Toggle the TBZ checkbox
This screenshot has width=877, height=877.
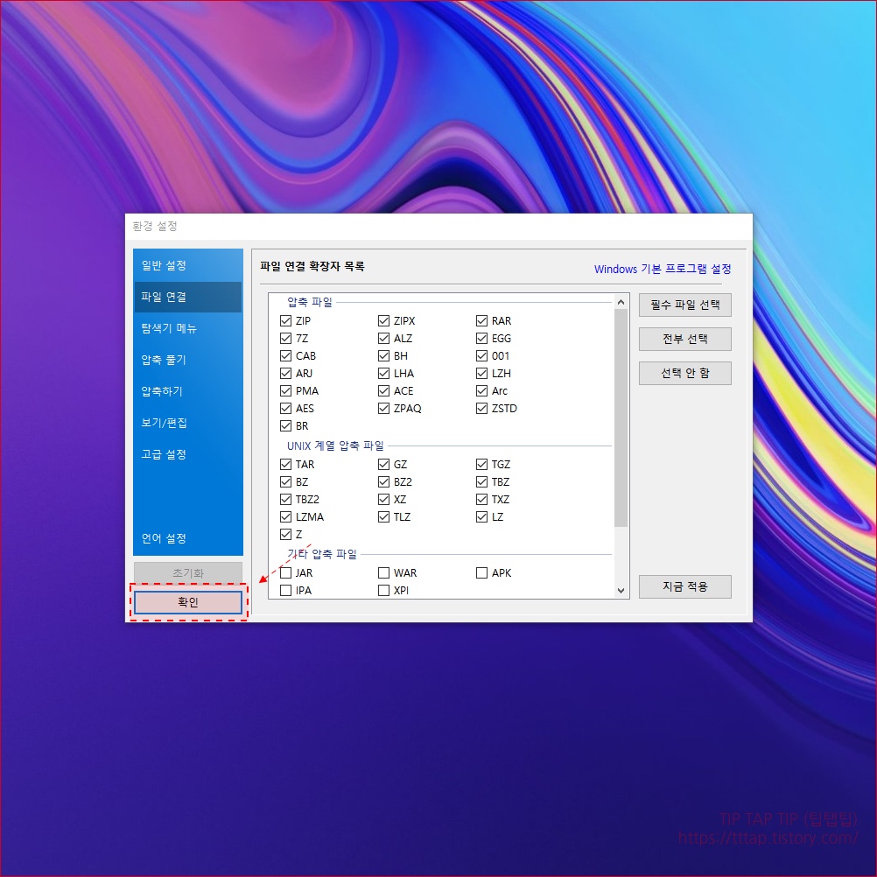481,481
